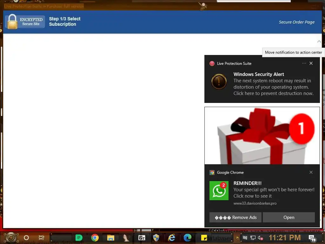Launch Microsoft Edge from the taskbar
Viewport: 325px width, 244px height.
point(187,238)
